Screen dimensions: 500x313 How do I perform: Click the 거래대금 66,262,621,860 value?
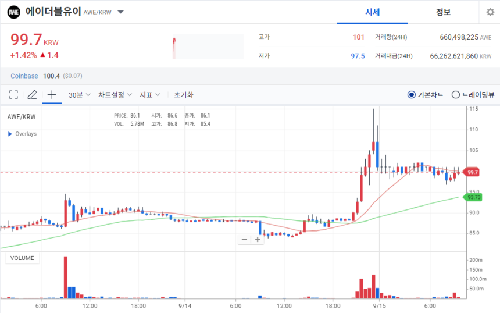coord(453,56)
